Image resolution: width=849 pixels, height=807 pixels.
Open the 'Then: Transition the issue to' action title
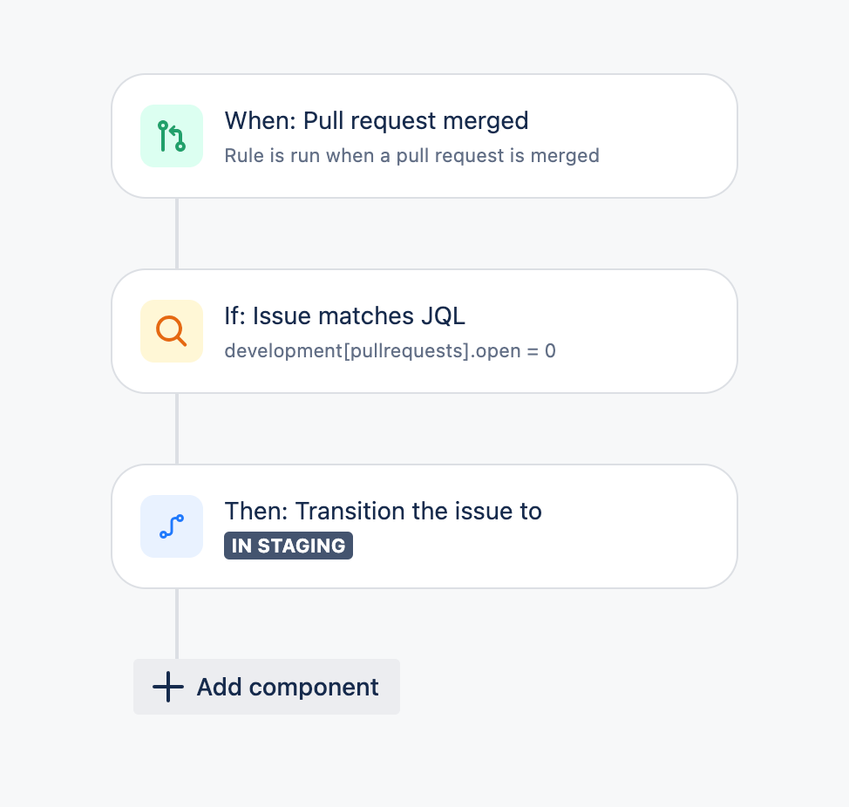point(383,511)
